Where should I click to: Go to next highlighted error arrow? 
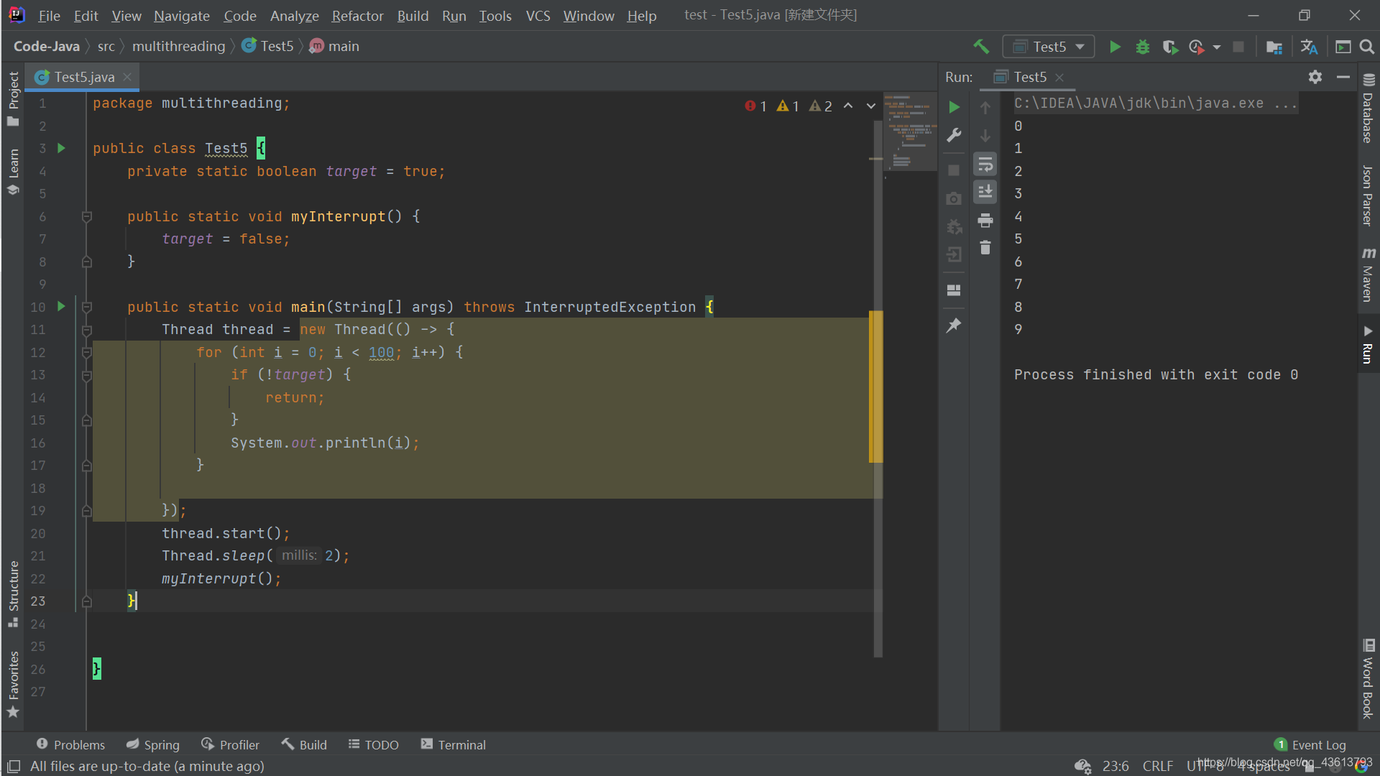pyautogui.click(x=871, y=106)
